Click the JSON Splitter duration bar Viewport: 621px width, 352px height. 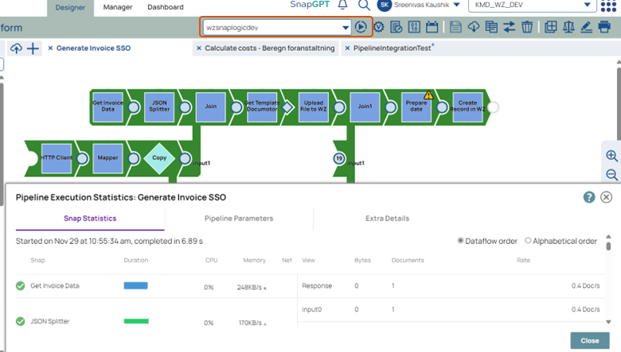pyautogui.click(x=136, y=321)
